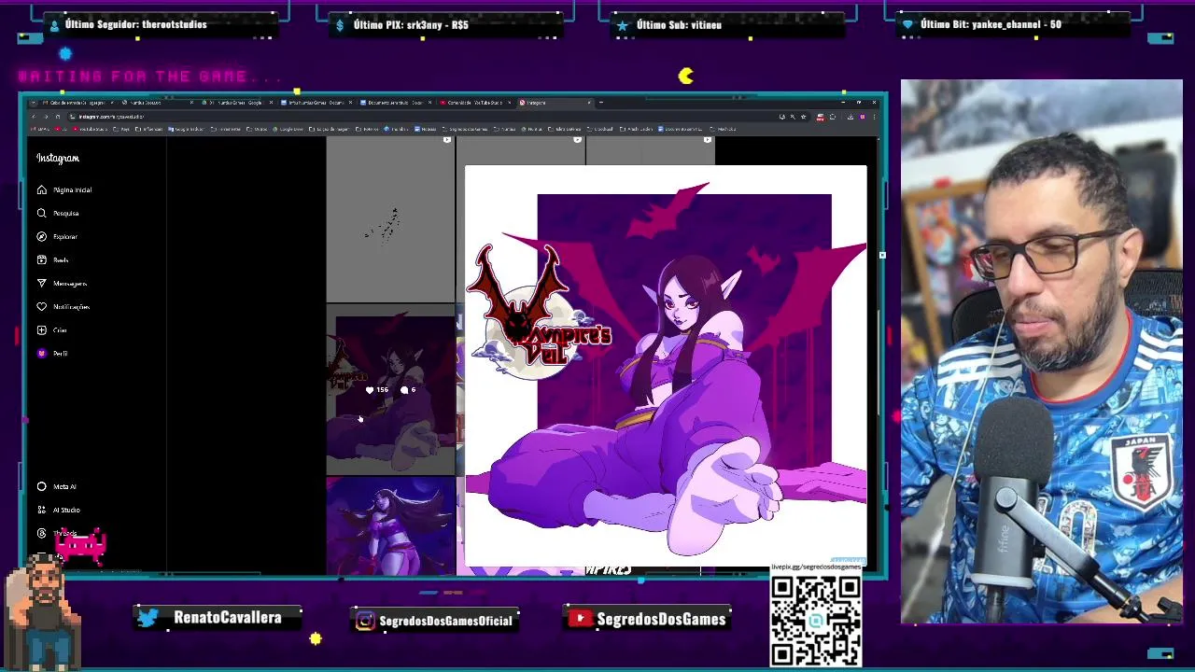Click the Criar plus icon in sidebar

42,329
